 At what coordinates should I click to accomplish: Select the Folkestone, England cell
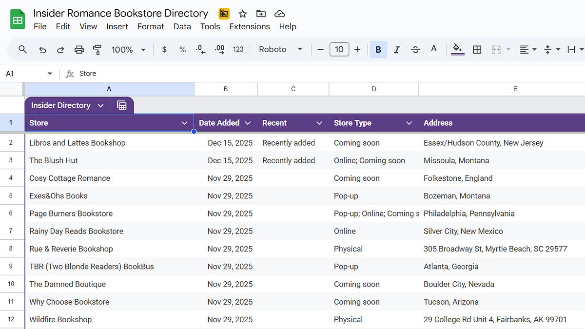(x=502, y=178)
